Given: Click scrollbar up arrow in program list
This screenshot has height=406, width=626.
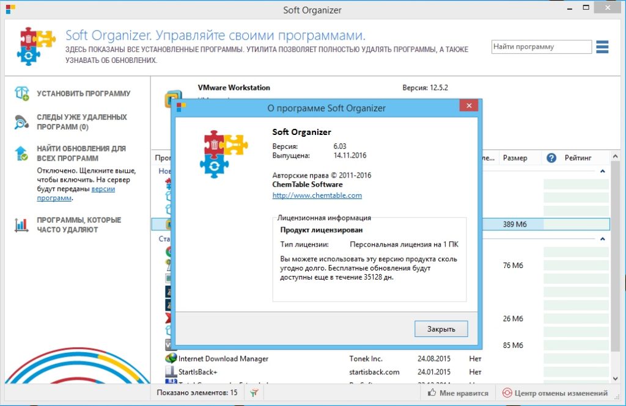Looking at the screenshot, I should [x=615, y=156].
